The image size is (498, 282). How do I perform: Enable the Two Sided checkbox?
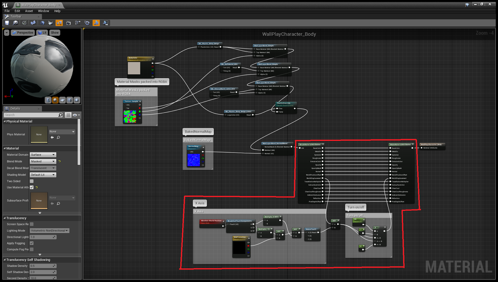(x=31, y=181)
